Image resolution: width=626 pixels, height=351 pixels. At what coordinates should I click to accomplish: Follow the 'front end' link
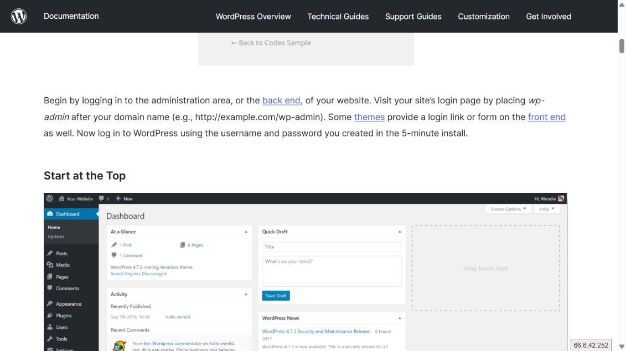coord(546,117)
